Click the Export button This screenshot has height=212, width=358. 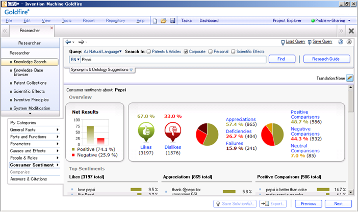tap(273, 203)
